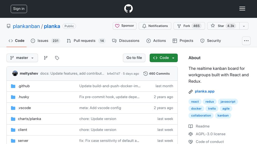Viewport: 257px width, 144px height.
Task: Select the docker topic tag
Action: pyautogui.click(x=196, y=109)
